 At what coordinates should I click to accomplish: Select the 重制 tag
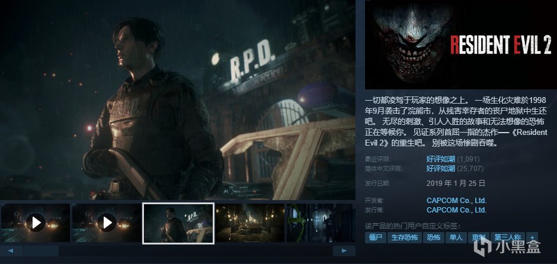(479, 238)
